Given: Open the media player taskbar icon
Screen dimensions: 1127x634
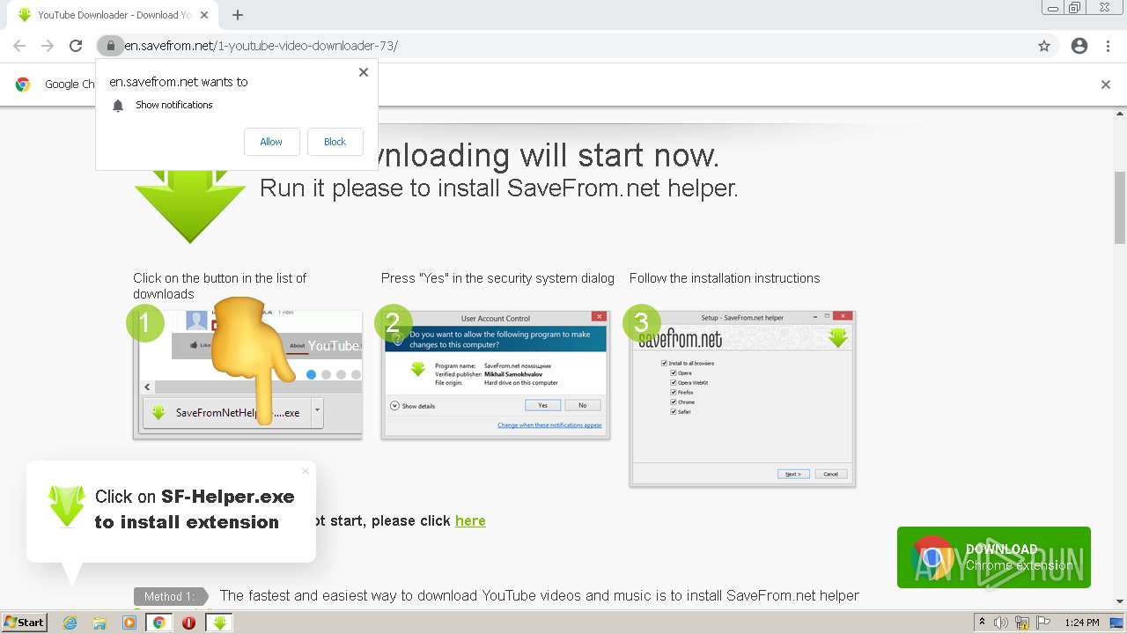Looking at the screenshot, I should click(x=129, y=623).
